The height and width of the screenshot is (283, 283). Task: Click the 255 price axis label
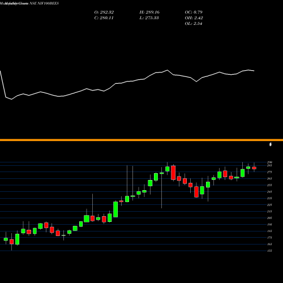pos(269,185)
